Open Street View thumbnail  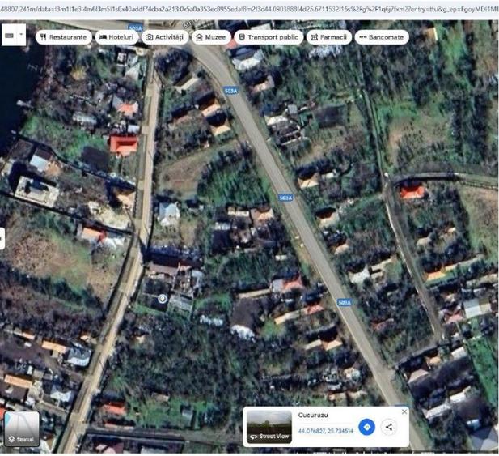click(269, 427)
